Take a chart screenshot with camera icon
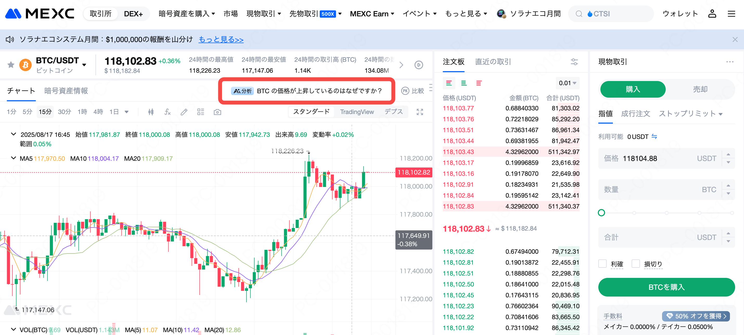744x335 pixels. tap(217, 112)
